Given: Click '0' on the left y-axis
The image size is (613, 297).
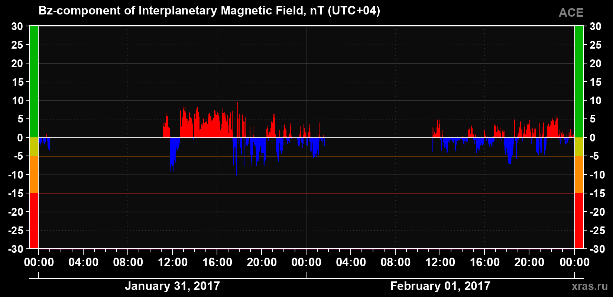Looking at the screenshot, I should (20, 138).
